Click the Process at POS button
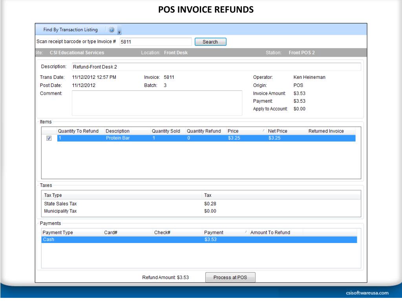The width and height of the screenshot is (402, 301). coord(230,277)
